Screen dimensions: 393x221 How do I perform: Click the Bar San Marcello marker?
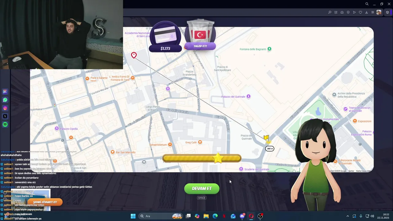pyautogui.click(x=113, y=152)
